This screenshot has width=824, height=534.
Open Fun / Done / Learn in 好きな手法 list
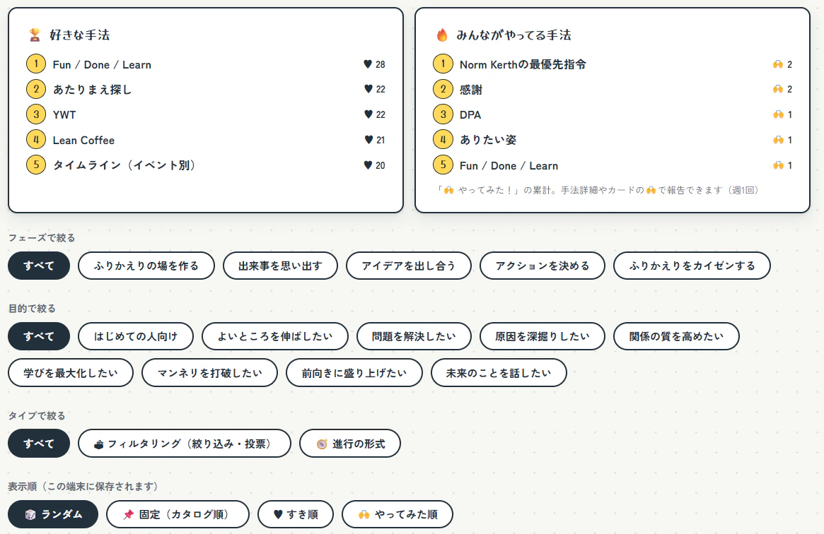[x=102, y=64]
